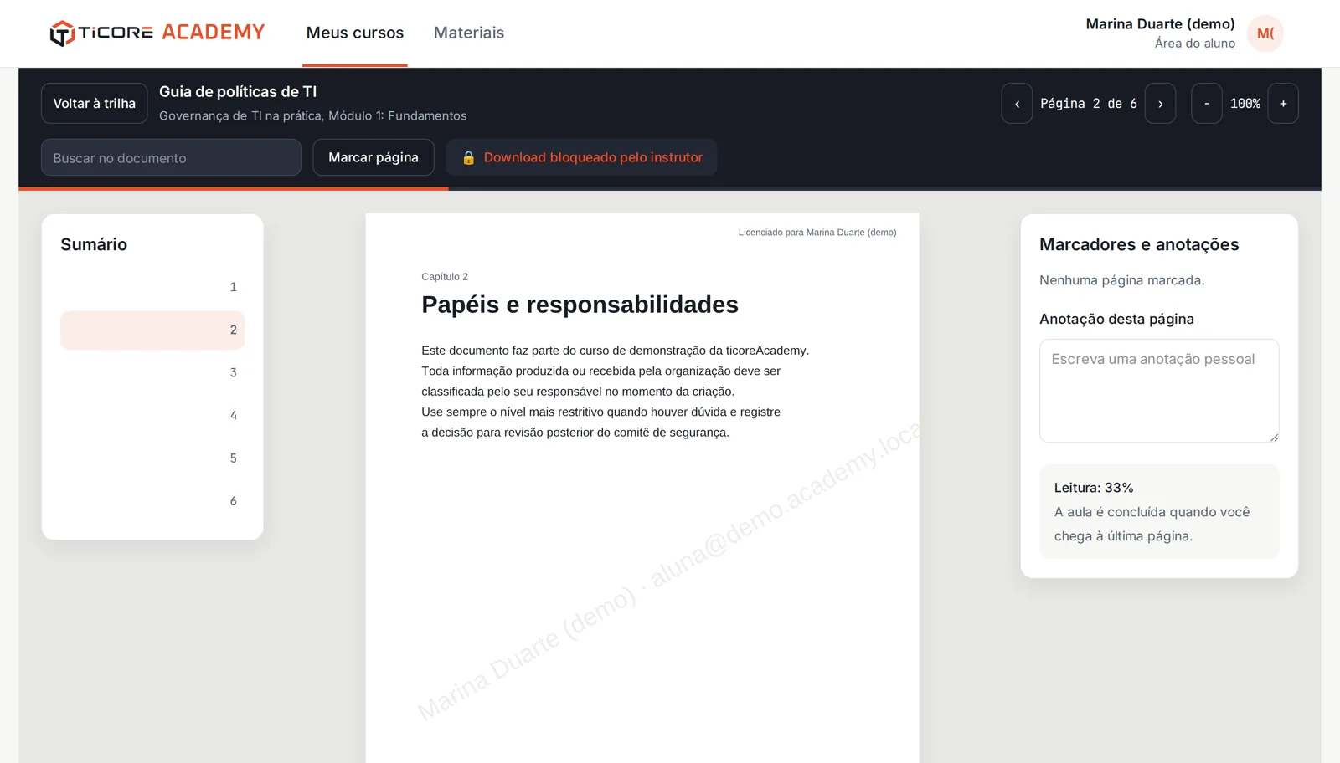1340x763 pixels.
Task: Click the Governança de TI na prática subtitle
Action: coord(313,116)
